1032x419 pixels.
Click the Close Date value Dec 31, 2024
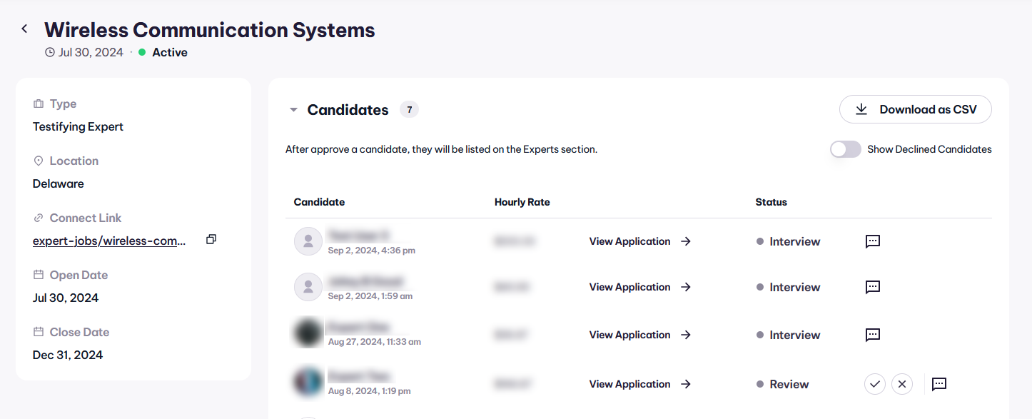click(x=68, y=355)
